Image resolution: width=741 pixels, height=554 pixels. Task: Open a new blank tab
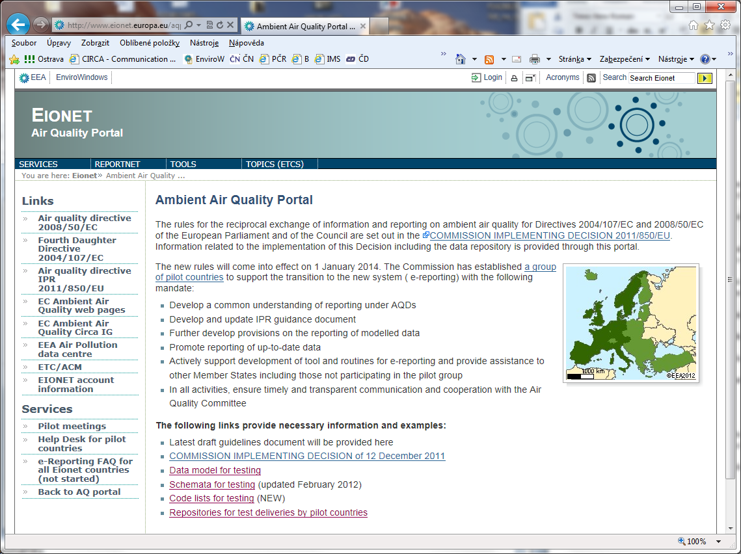coord(379,27)
